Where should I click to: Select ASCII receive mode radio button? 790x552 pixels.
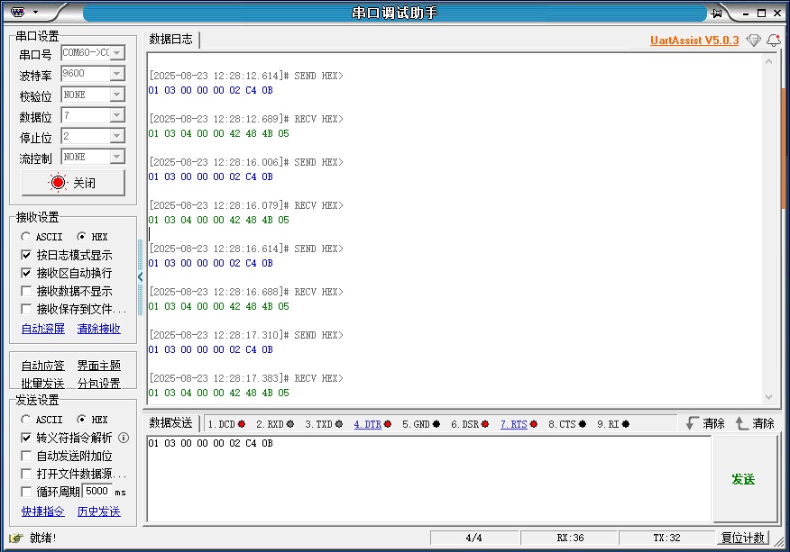point(26,237)
